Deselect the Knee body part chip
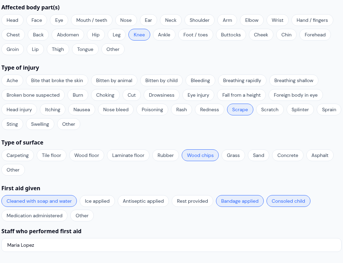 click(x=139, y=35)
